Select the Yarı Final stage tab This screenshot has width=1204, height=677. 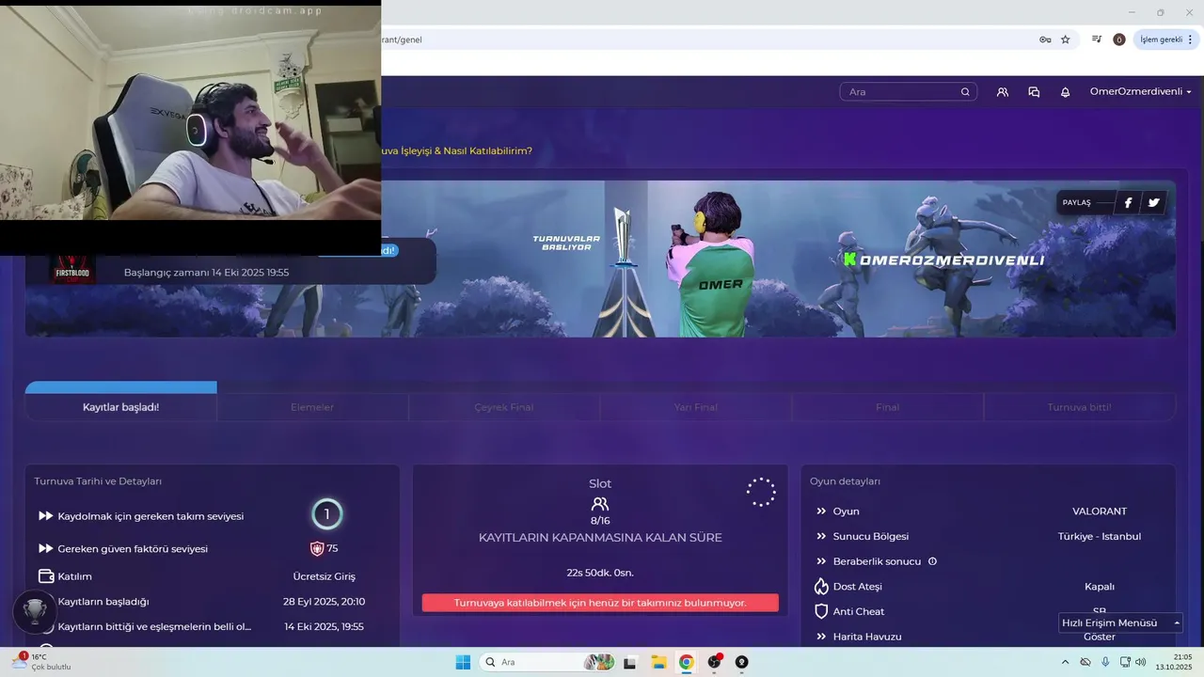click(x=696, y=407)
